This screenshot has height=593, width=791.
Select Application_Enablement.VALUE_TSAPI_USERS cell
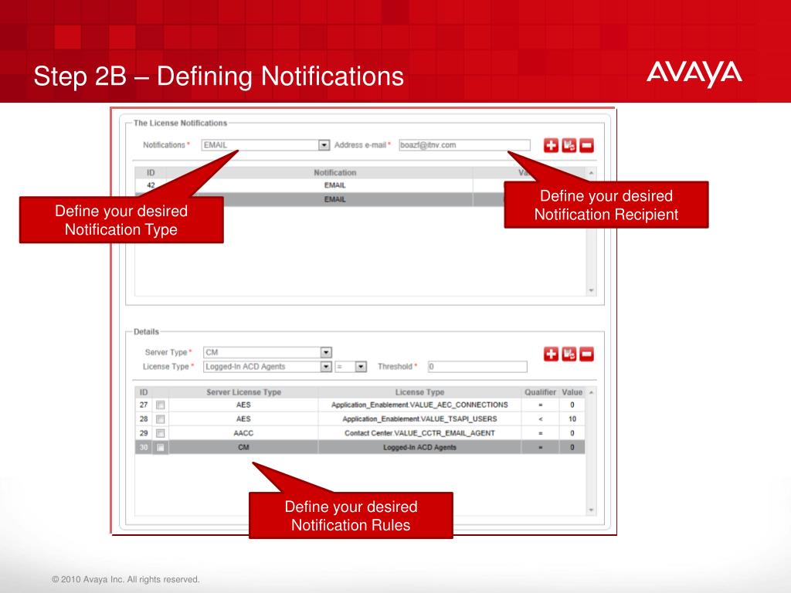pyautogui.click(x=419, y=419)
